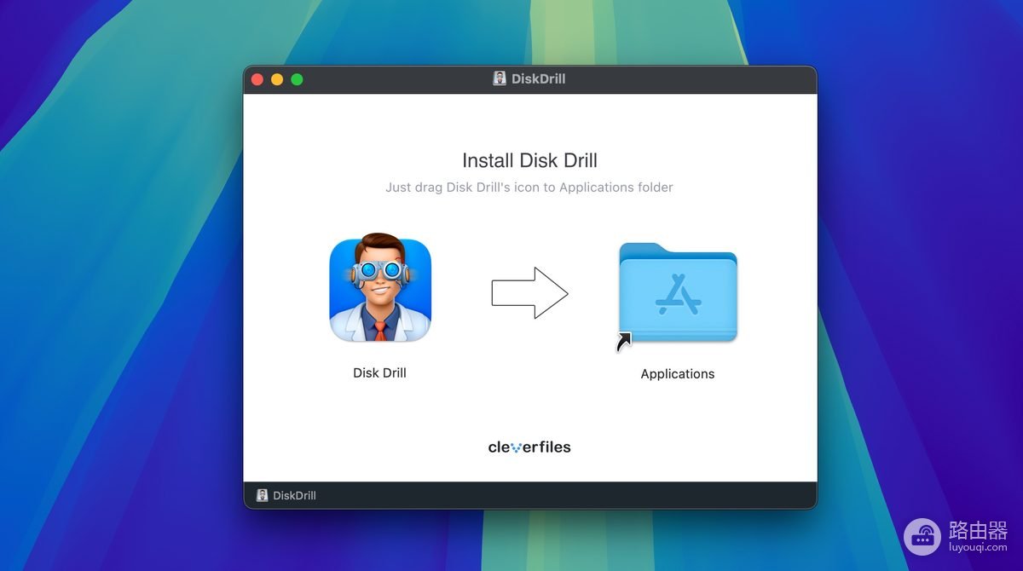Close the DiskDrill installer window
Image resolution: width=1023 pixels, height=571 pixels.
tap(257, 79)
